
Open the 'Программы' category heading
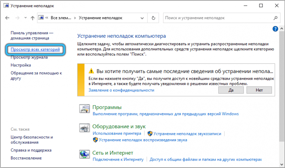click(x=107, y=107)
